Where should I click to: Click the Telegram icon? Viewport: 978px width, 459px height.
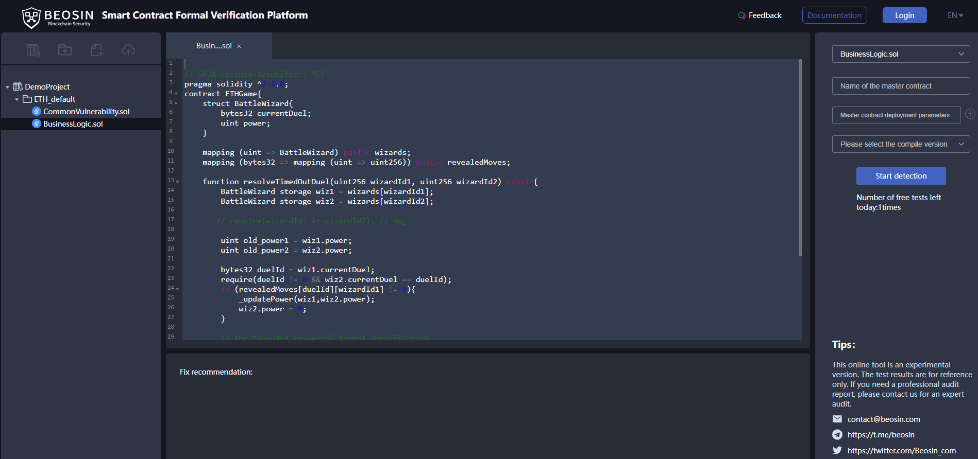click(x=837, y=435)
